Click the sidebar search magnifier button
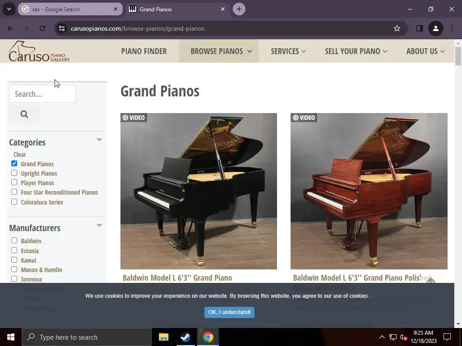The image size is (462, 346). (x=24, y=114)
